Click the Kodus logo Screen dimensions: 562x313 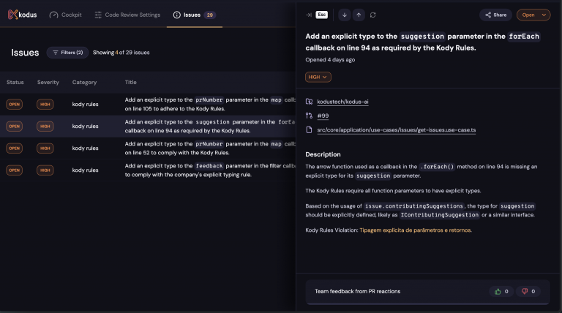coord(22,15)
